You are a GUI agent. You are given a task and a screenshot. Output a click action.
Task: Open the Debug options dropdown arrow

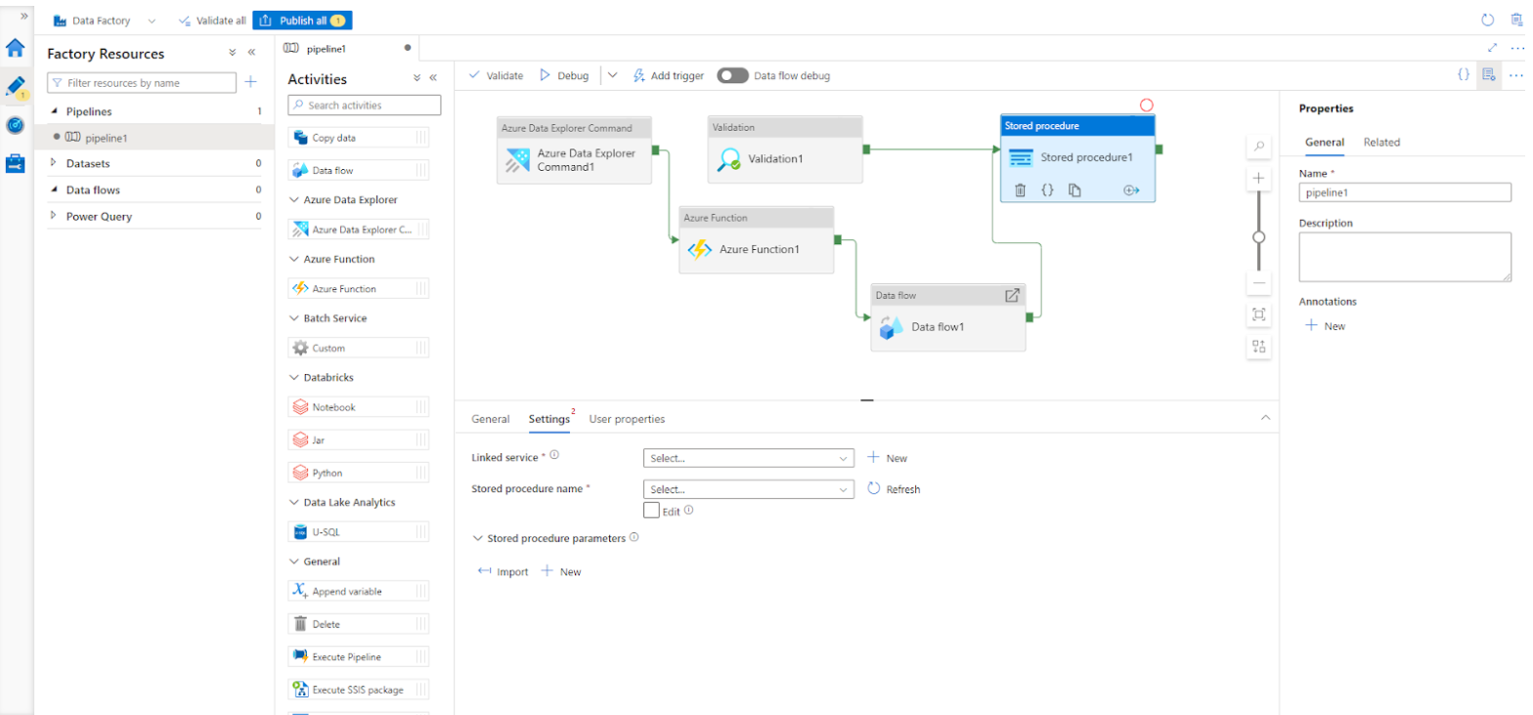[x=613, y=75]
